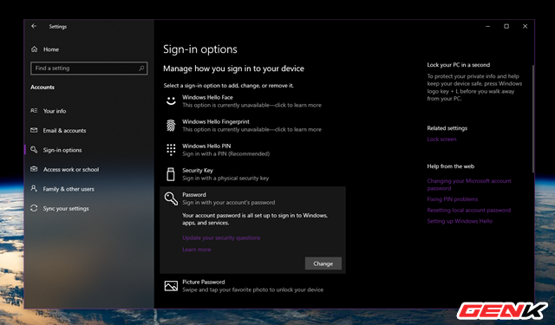Viewport: 555px width, 325px height.
Task: Click the Password key icon
Action: click(171, 198)
